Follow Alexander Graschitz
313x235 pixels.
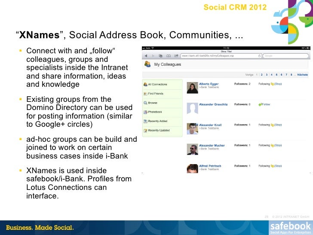point(266,104)
